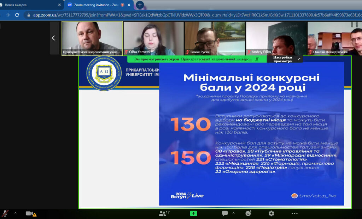Reload the page
Viewport: 362px width, 219px height.
(17, 15)
